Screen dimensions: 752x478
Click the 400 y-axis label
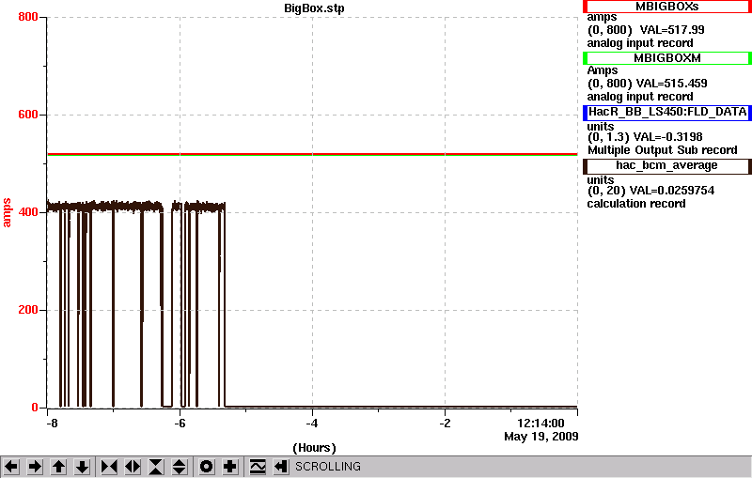(x=28, y=211)
